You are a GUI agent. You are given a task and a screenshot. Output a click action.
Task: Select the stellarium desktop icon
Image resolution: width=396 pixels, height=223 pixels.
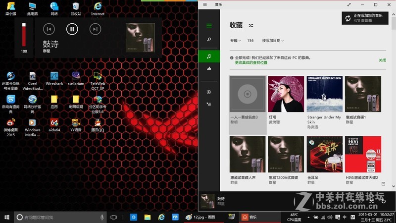76,78
